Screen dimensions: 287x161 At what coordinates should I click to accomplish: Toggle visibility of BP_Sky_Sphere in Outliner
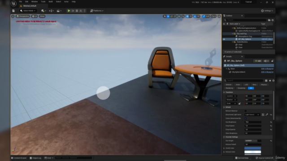[224, 39]
